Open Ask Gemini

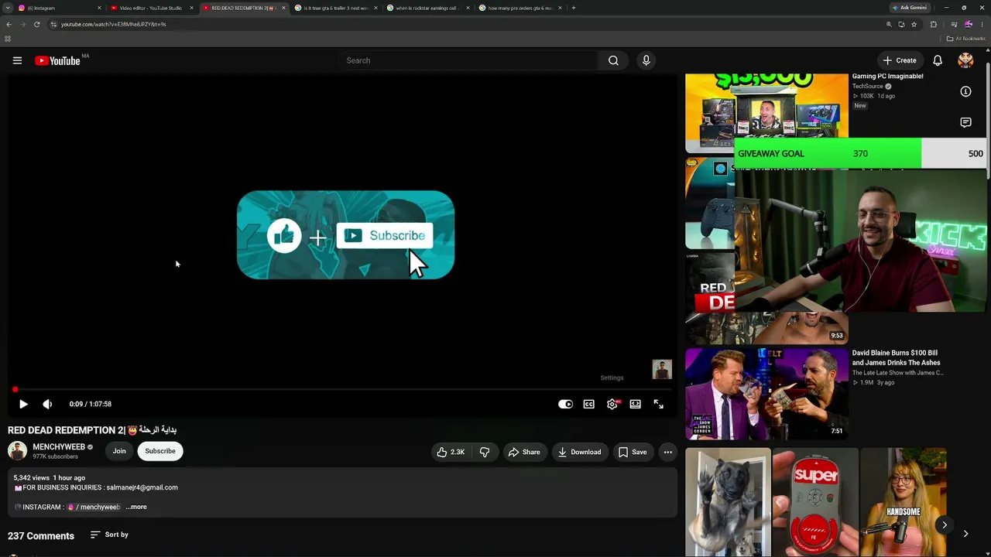pyautogui.click(x=909, y=8)
